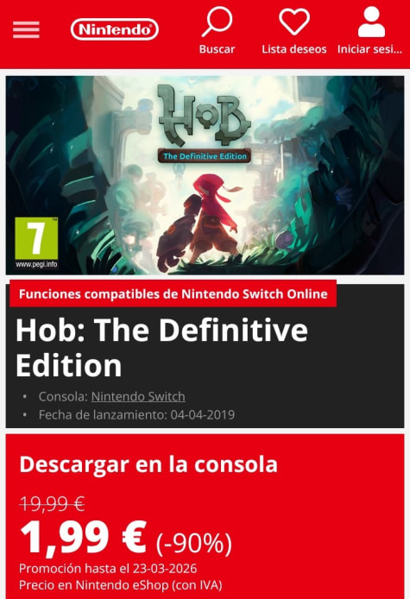Click the crossed-out 19,99 € price
The image size is (410, 599).
click(x=52, y=503)
